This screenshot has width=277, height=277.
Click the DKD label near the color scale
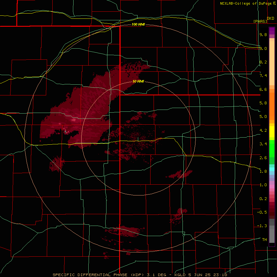point(271,18)
